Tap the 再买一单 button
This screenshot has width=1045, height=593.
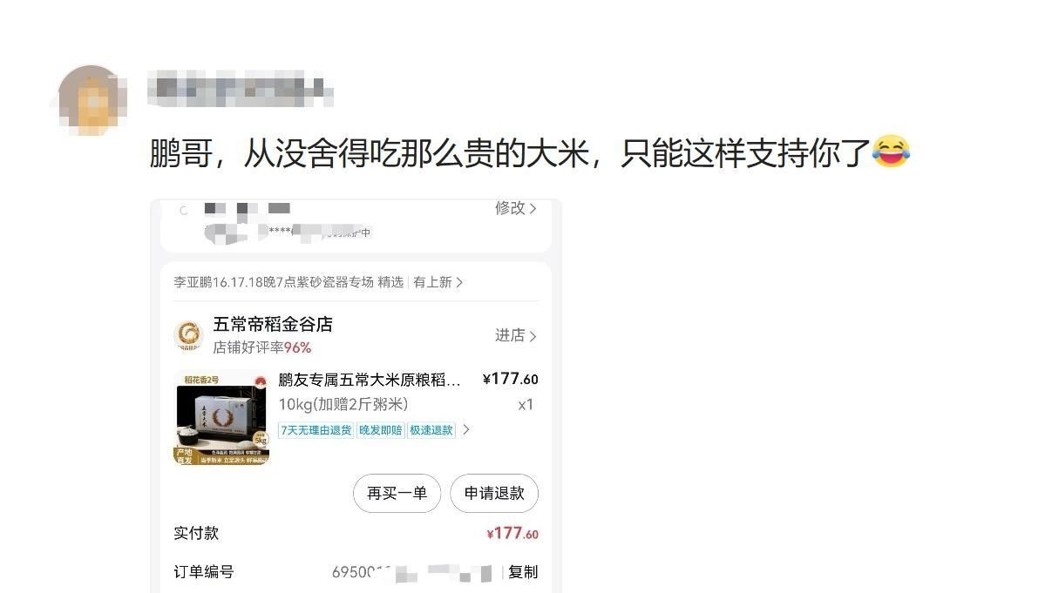coord(397,493)
